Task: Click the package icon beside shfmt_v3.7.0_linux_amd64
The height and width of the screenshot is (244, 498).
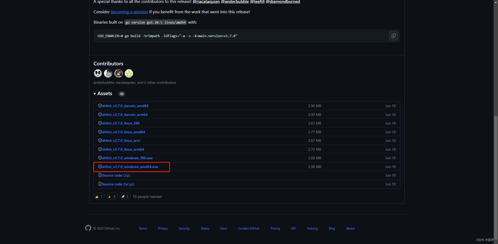Action: pyautogui.click(x=100, y=132)
